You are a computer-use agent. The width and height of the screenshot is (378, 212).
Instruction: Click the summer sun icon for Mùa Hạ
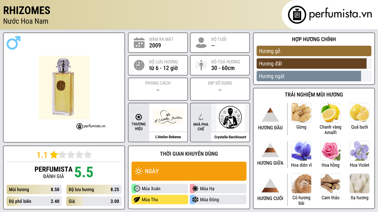pyautogui.click(x=195, y=189)
